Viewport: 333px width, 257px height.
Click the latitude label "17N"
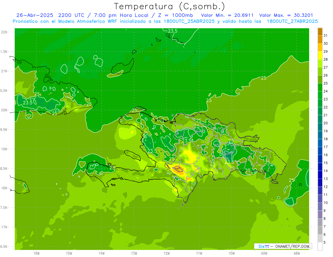[4, 227]
